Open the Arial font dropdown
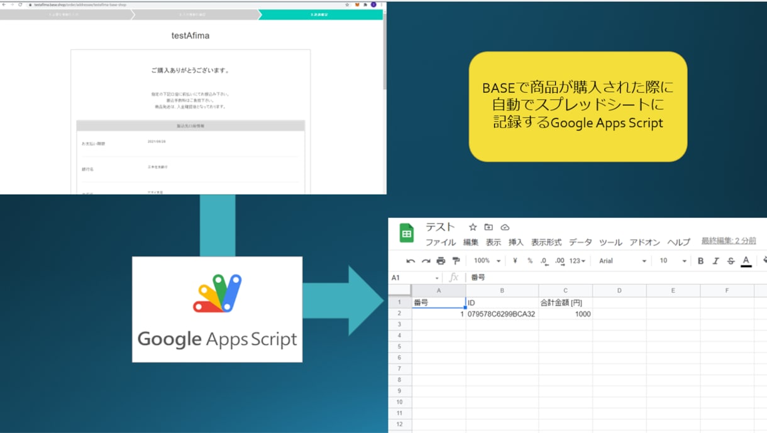This screenshot has height=433, width=767. pos(622,261)
